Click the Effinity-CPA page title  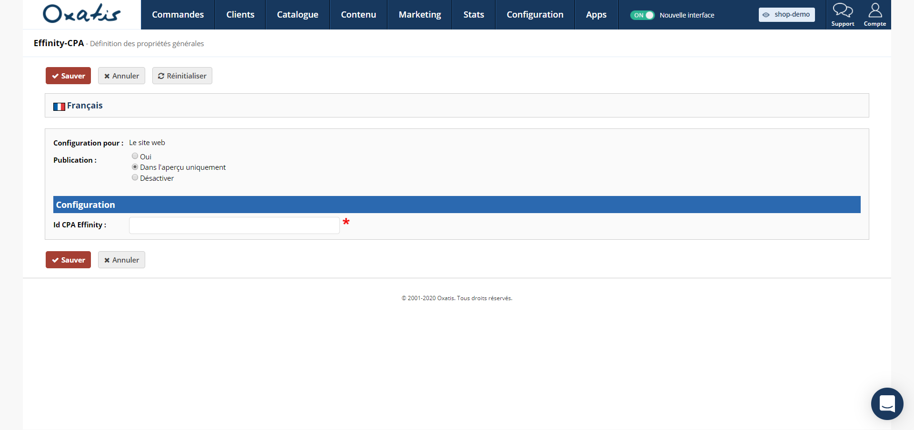59,43
